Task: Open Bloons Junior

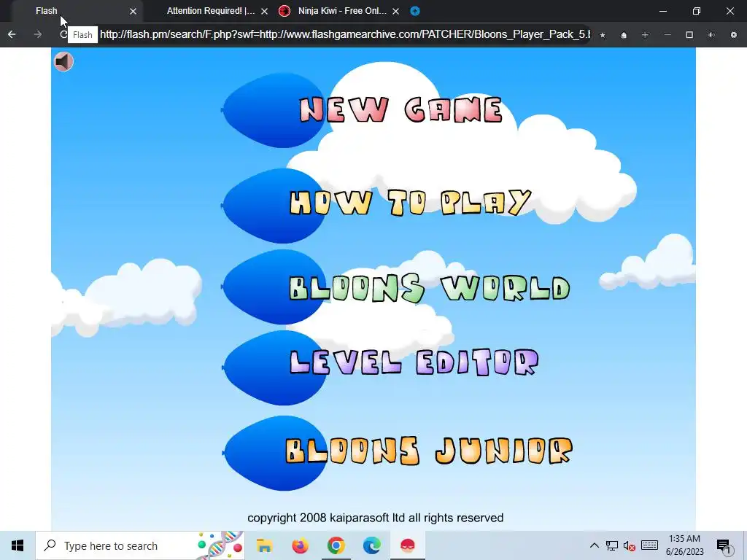Action: click(429, 451)
